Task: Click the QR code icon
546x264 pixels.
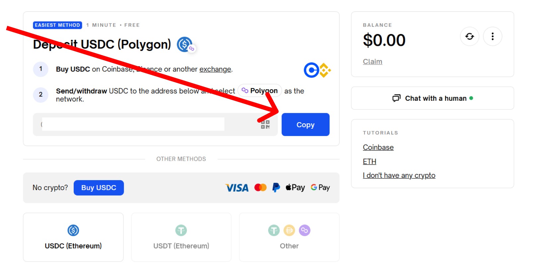Action: (x=265, y=125)
